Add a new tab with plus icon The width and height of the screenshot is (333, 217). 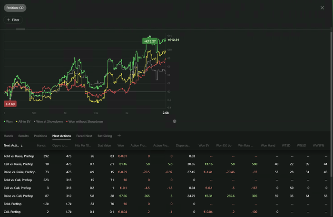click(x=119, y=136)
